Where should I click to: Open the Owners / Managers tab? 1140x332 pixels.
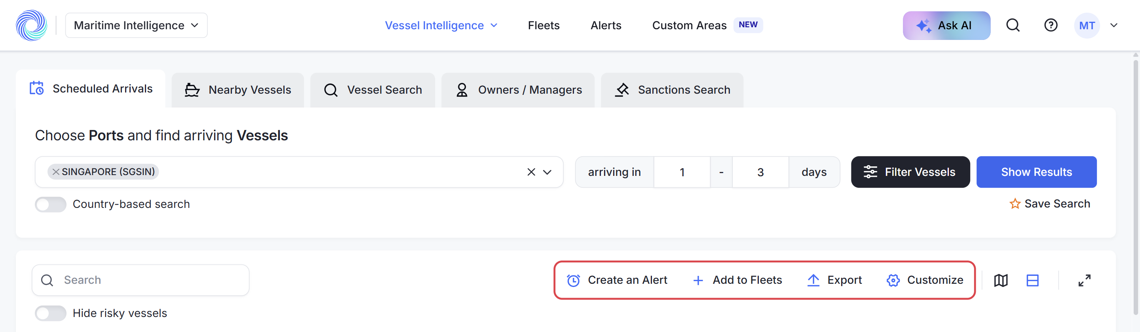[518, 90]
